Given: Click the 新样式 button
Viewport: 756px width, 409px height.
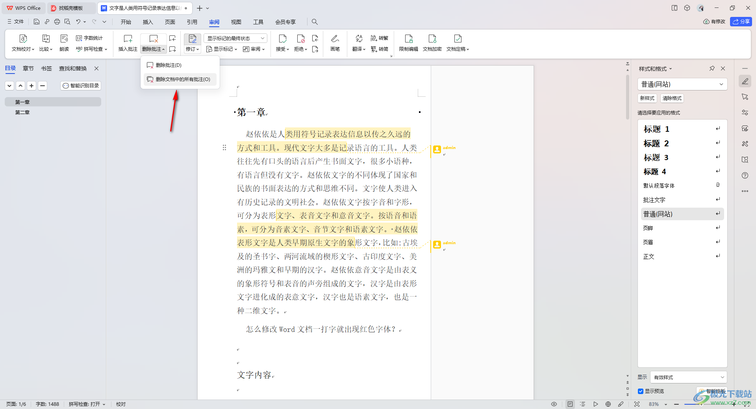Looking at the screenshot, I should pyautogui.click(x=647, y=98).
